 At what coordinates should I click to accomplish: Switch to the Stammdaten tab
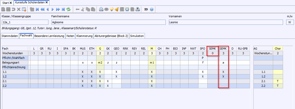point(10,36)
